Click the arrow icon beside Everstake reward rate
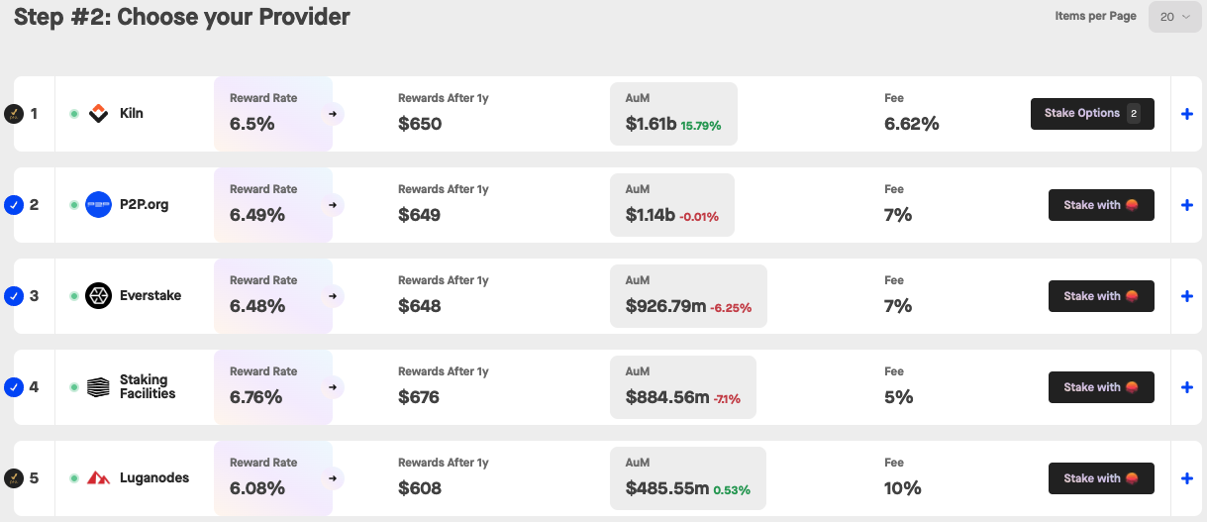1207x522 pixels. [335, 296]
